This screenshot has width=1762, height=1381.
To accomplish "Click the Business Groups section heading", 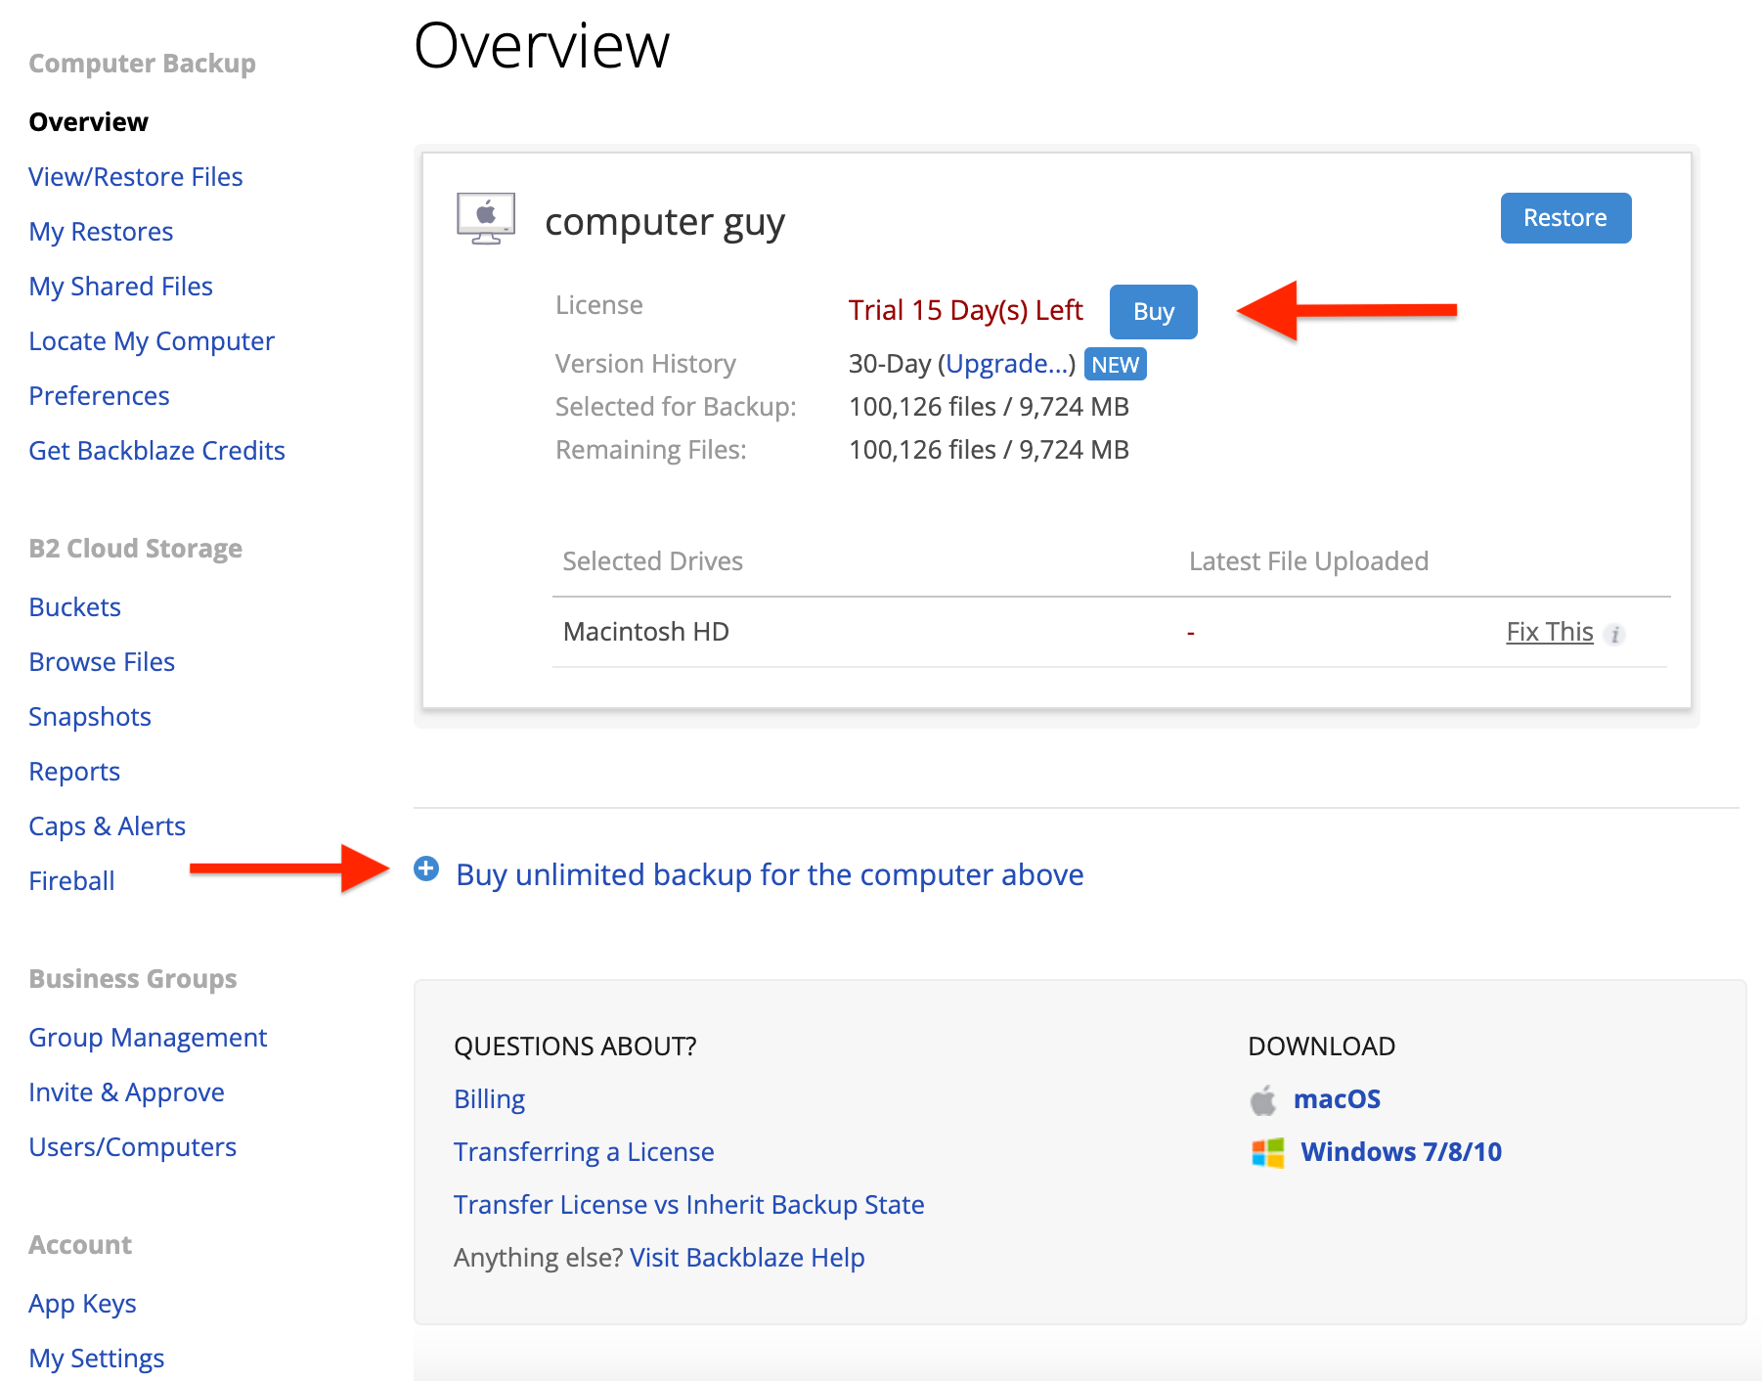I will click(x=133, y=979).
